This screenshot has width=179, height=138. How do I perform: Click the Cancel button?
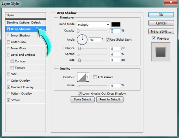click(161, 23)
